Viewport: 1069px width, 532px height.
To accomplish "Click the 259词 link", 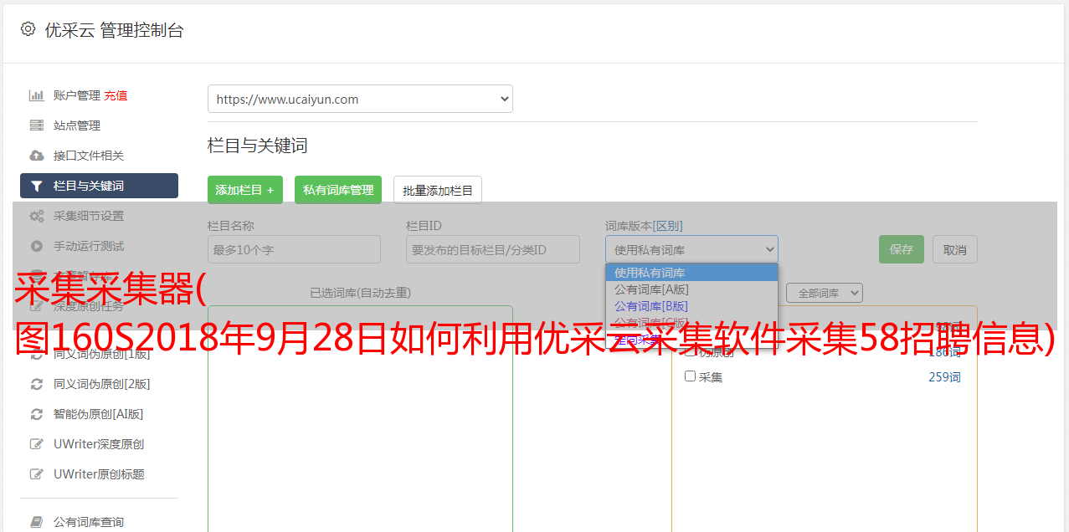I will (944, 377).
